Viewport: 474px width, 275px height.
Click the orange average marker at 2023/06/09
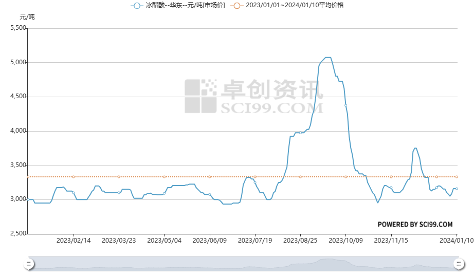click(x=209, y=177)
